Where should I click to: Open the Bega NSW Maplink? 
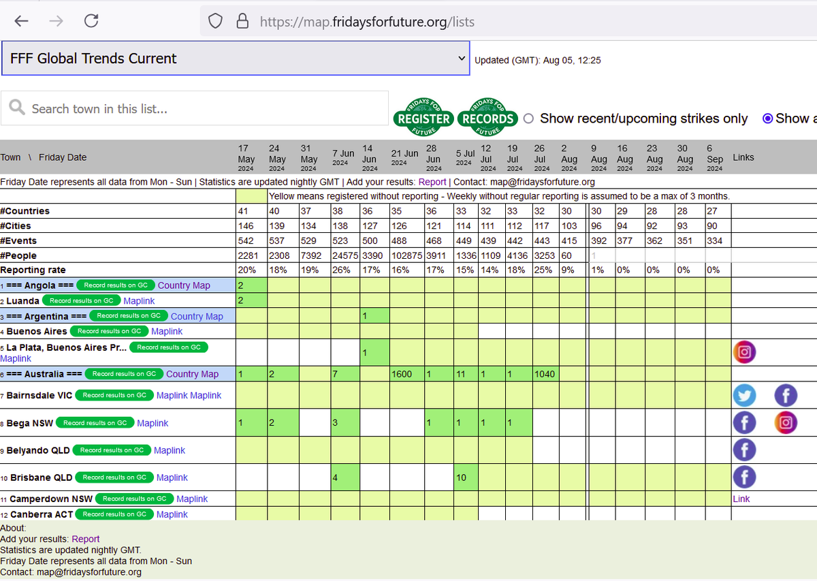tap(153, 423)
